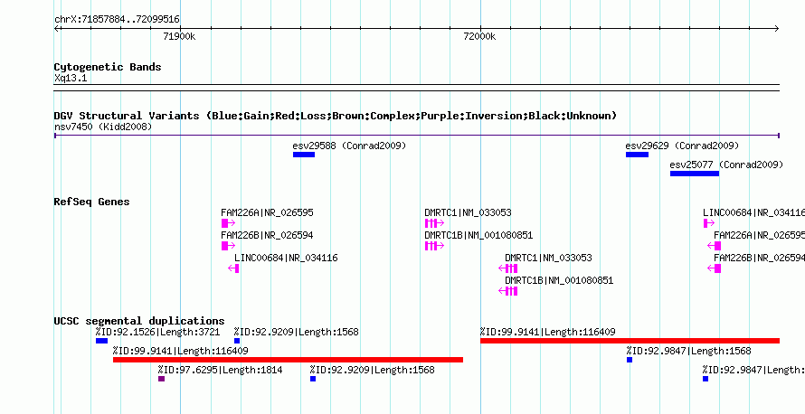Click the %ID:92.1526|Length:3721 label

point(157,332)
